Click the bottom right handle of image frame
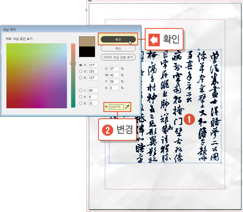The height and width of the screenshot is (212, 243). [221, 163]
